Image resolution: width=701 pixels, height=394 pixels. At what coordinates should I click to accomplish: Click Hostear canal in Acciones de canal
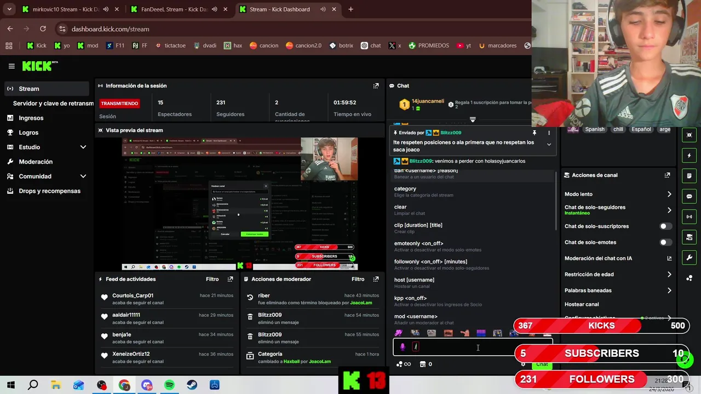(582, 304)
